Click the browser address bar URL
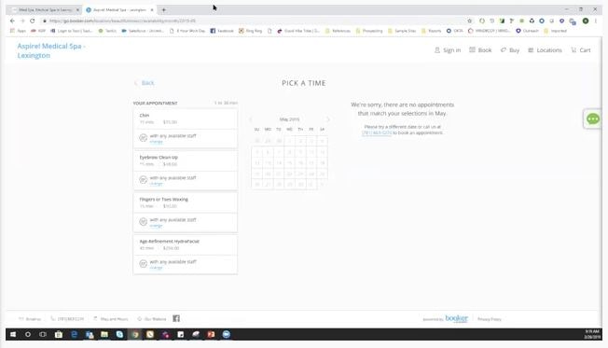Viewport: 608px width, 348px height. click(x=122, y=21)
